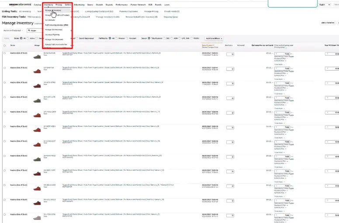Open the Growth menu
The height and width of the screenshot is (223, 339).
click(100, 5)
